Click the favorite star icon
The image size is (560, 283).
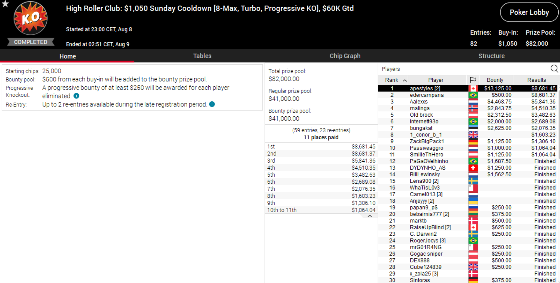click(5, 4)
